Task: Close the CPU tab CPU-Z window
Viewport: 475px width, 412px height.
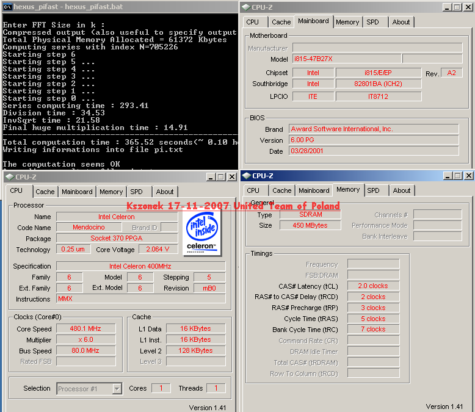Action: click(x=232, y=177)
